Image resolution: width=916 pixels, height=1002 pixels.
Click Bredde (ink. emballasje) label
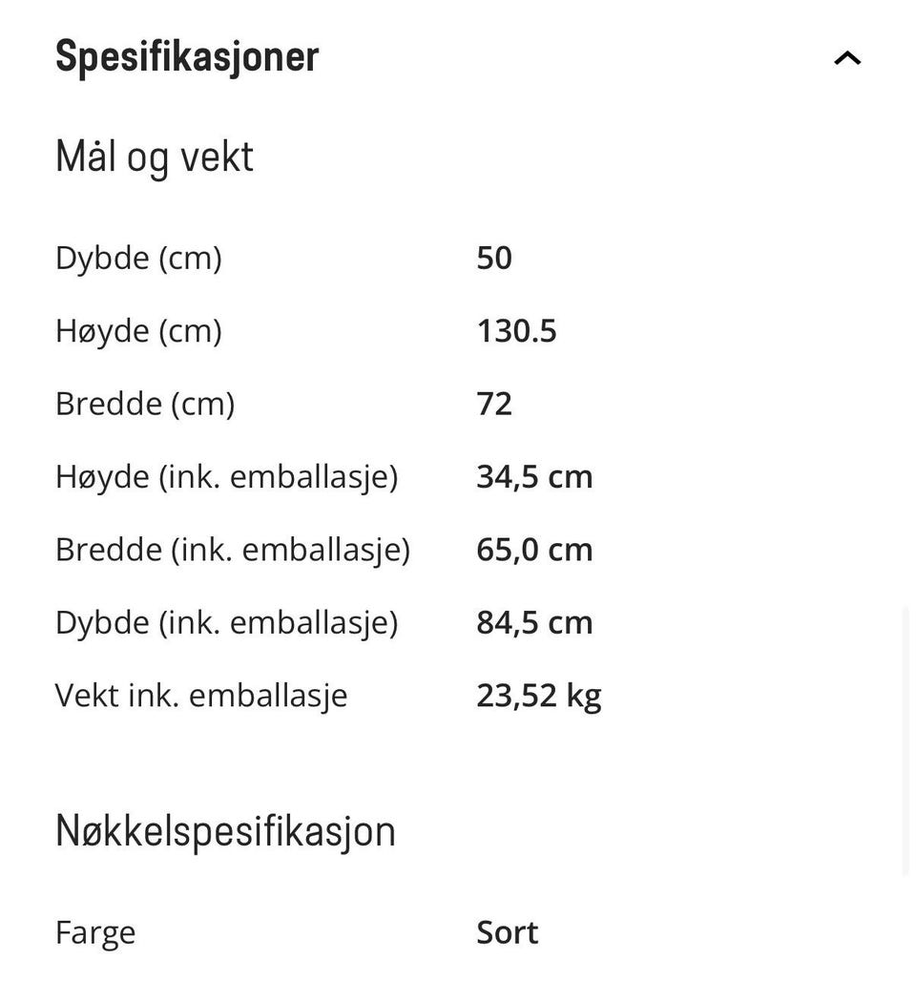233,551
